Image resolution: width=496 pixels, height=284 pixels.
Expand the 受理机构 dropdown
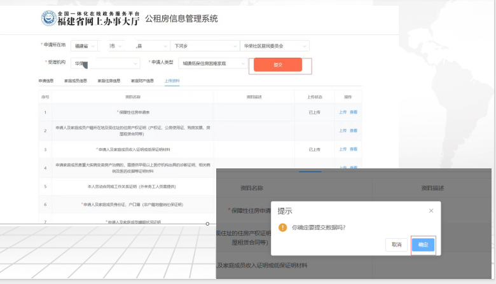[105, 64]
